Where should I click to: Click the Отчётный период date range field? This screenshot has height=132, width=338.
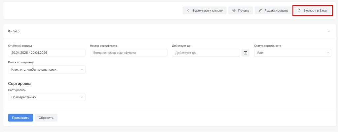point(47,53)
